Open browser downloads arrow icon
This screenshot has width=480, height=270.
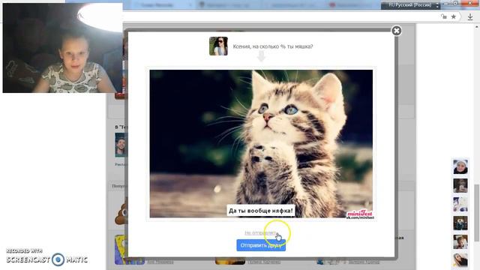[x=470, y=16]
